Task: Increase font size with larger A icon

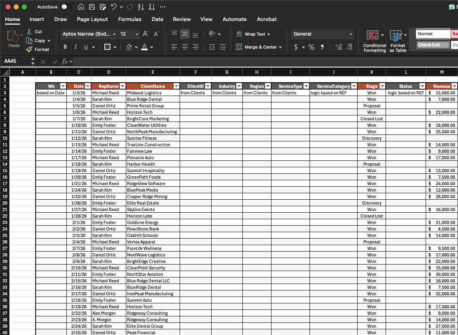Action: [146, 34]
